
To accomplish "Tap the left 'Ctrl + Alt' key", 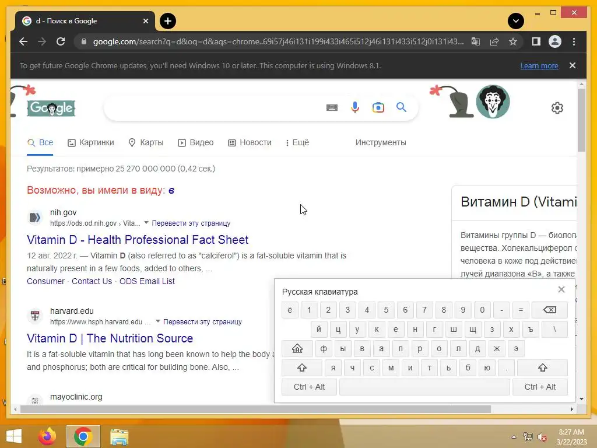I will point(309,387).
